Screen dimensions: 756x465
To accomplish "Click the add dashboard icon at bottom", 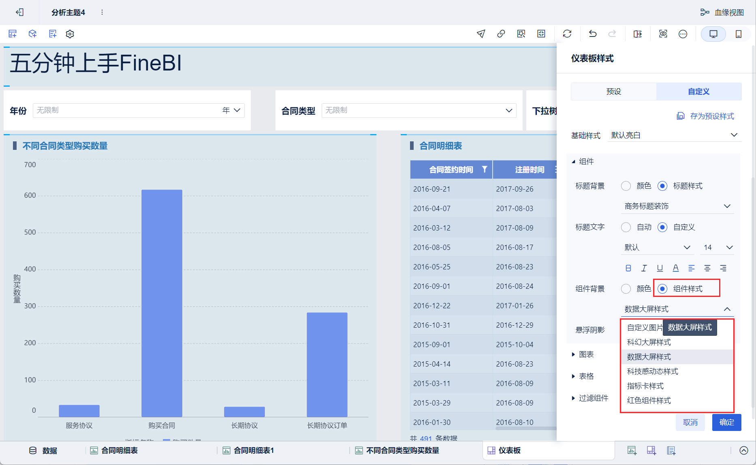I will (x=651, y=450).
